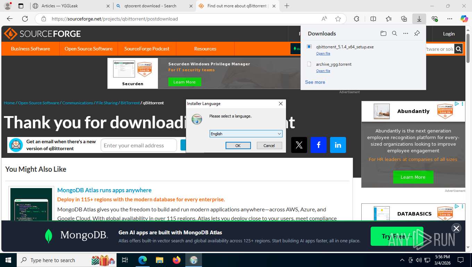Focus the email address input field

tap(139, 145)
